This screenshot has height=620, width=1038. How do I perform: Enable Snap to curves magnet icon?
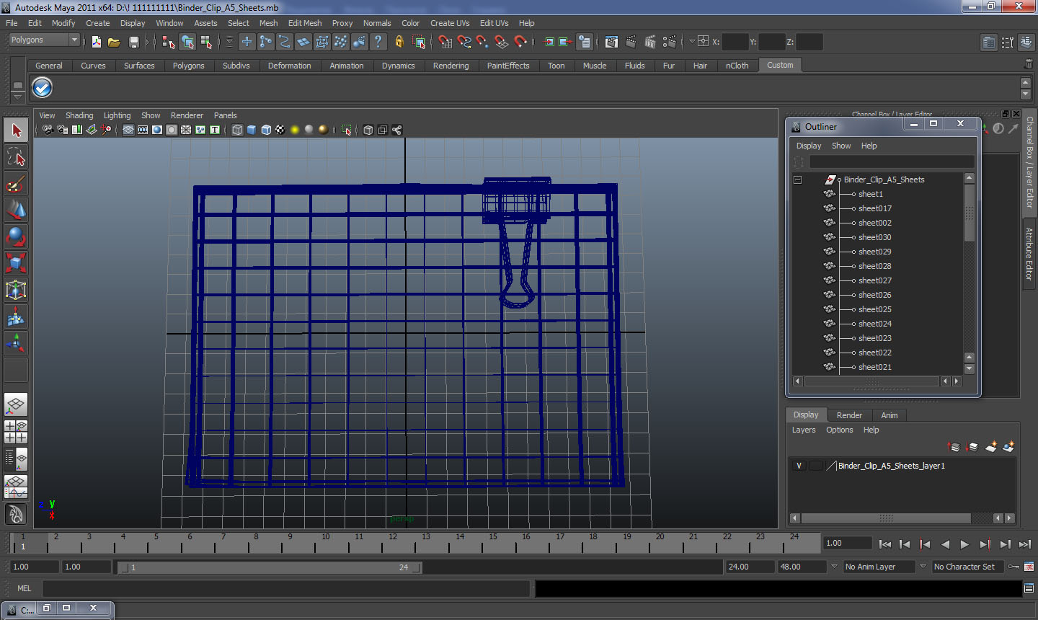pos(464,42)
